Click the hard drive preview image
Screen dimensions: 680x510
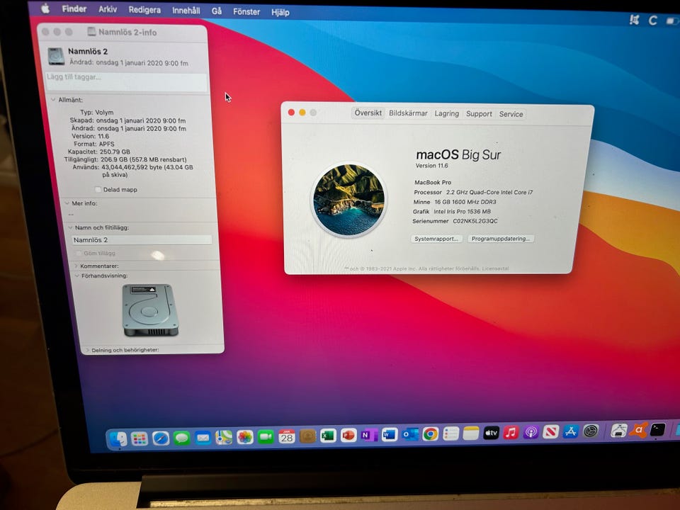coord(150,310)
